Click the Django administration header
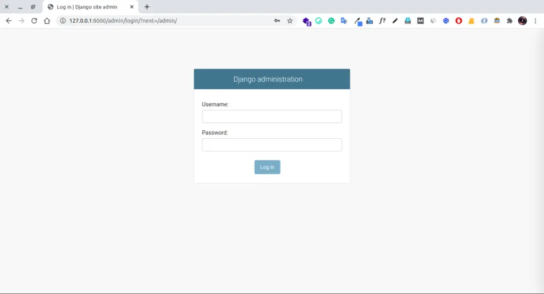Viewport: 544px width, 294px height. [268, 79]
